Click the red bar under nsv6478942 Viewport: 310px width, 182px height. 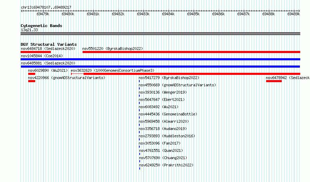pos(274,81)
